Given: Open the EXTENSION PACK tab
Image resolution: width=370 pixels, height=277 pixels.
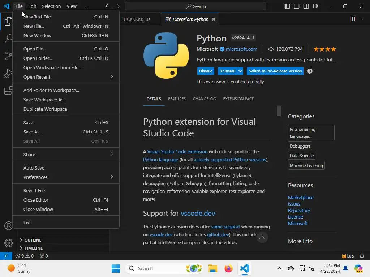Looking at the screenshot, I should coord(238,99).
